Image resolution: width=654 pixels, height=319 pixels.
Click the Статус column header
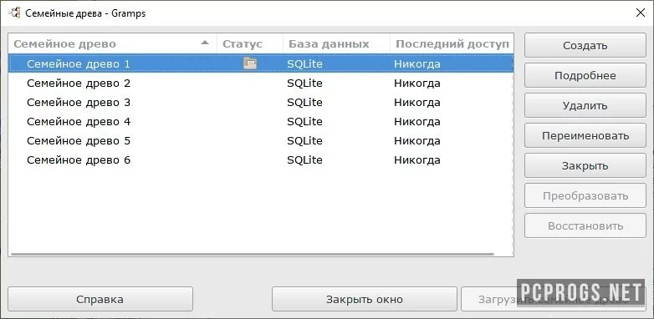tap(250, 43)
